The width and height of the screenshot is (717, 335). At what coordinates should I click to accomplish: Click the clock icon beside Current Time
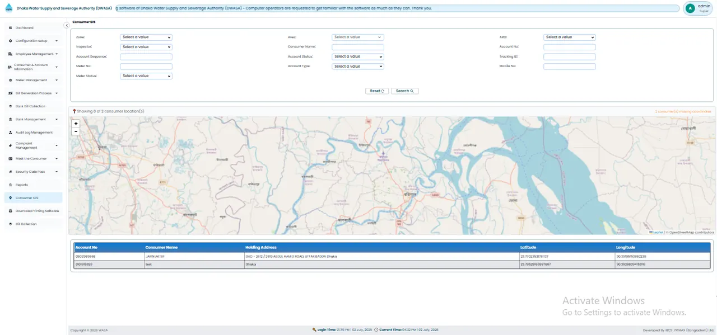click(376, 330)
